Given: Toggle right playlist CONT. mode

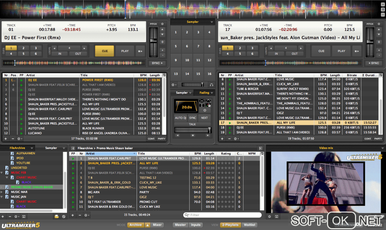Looking at the screenshot, I should click(x=368, y=139).
